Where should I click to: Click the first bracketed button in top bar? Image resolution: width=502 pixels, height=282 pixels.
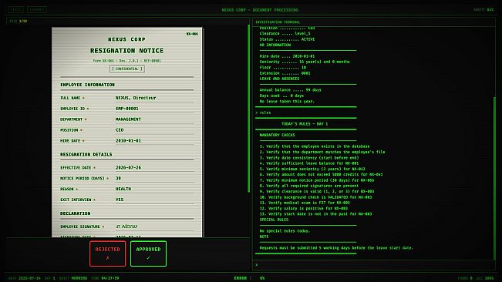[x=15, y=9]
